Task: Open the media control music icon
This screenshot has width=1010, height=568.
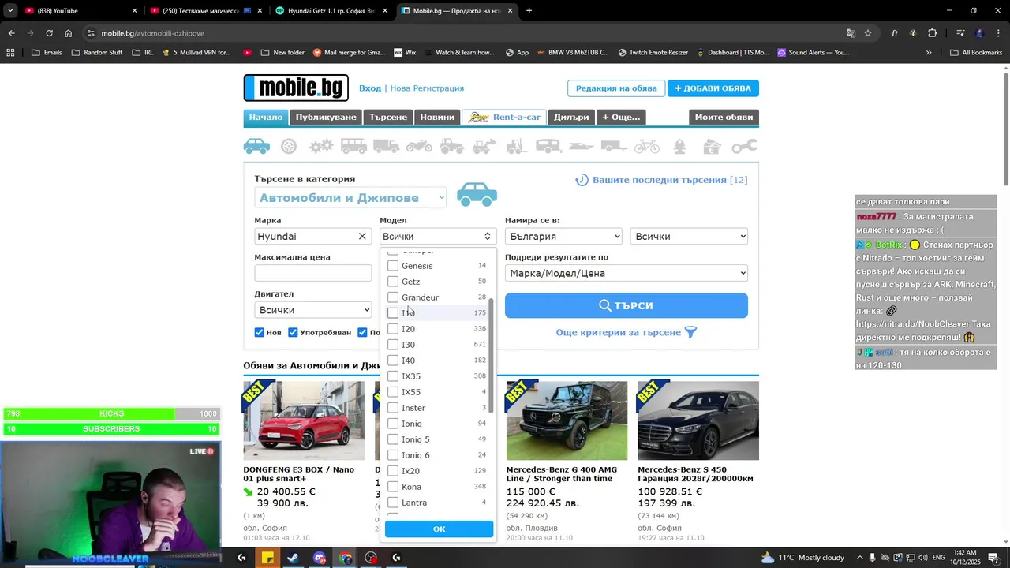Action: click(x=960, y=33)
